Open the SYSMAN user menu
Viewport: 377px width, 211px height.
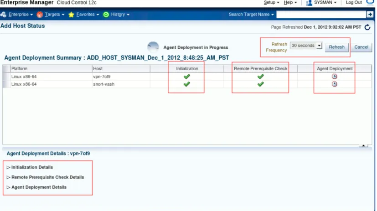pyautogui.click(x=325, y=2)
